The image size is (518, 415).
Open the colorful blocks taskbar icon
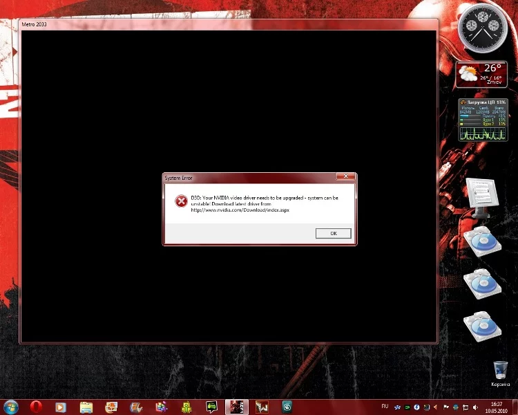162,407
